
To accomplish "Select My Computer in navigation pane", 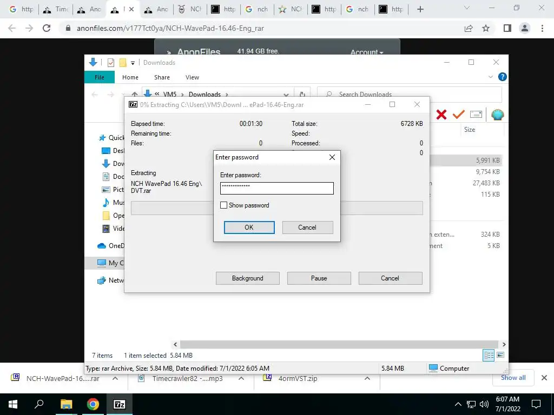I will tap(110, 263).
